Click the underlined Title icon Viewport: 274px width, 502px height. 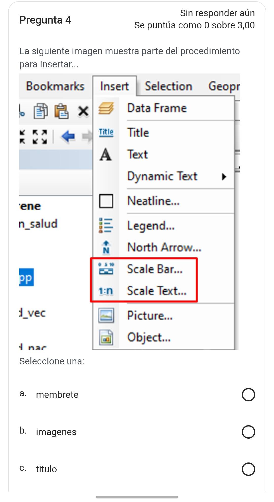point(106,132)
